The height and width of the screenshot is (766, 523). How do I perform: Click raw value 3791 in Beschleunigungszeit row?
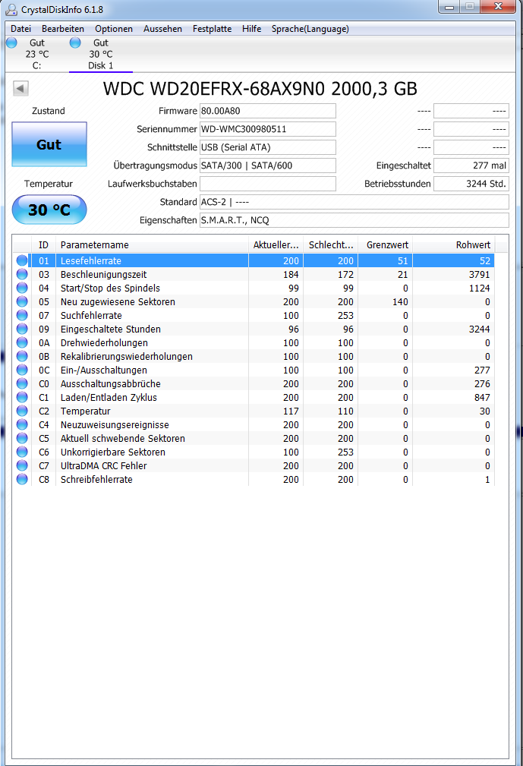pos(479,275)
